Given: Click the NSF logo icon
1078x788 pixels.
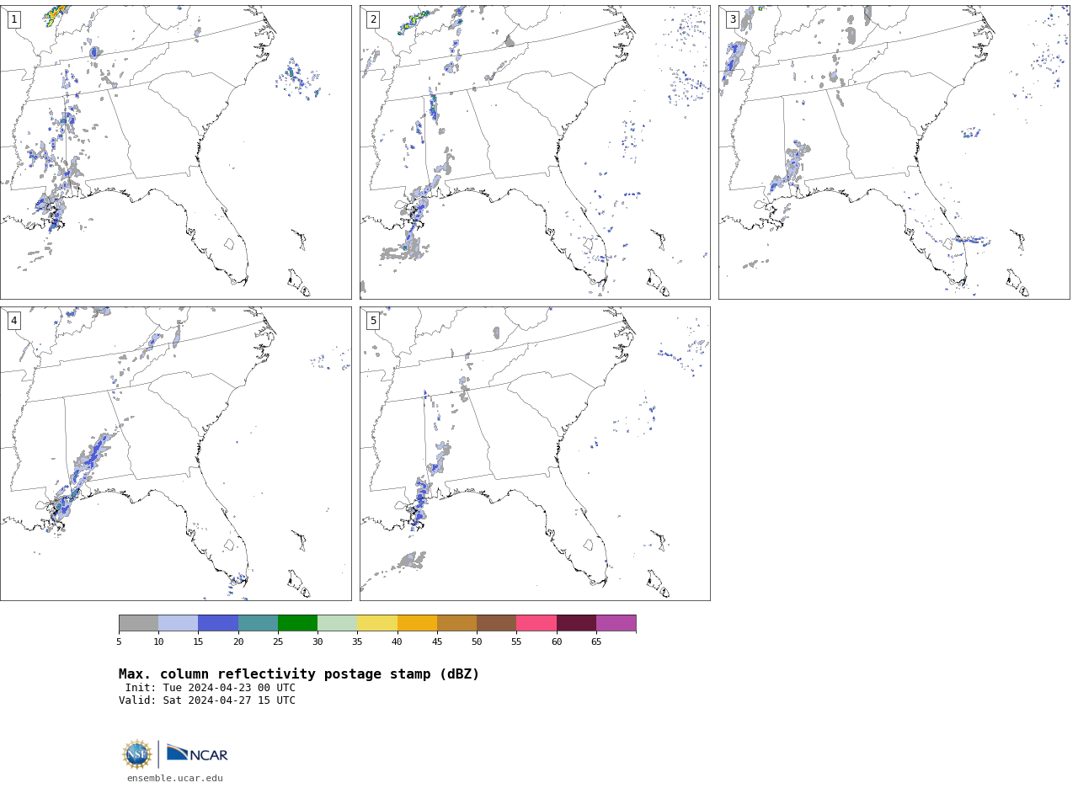Looking at the screenshot, I should click(137, 754).
